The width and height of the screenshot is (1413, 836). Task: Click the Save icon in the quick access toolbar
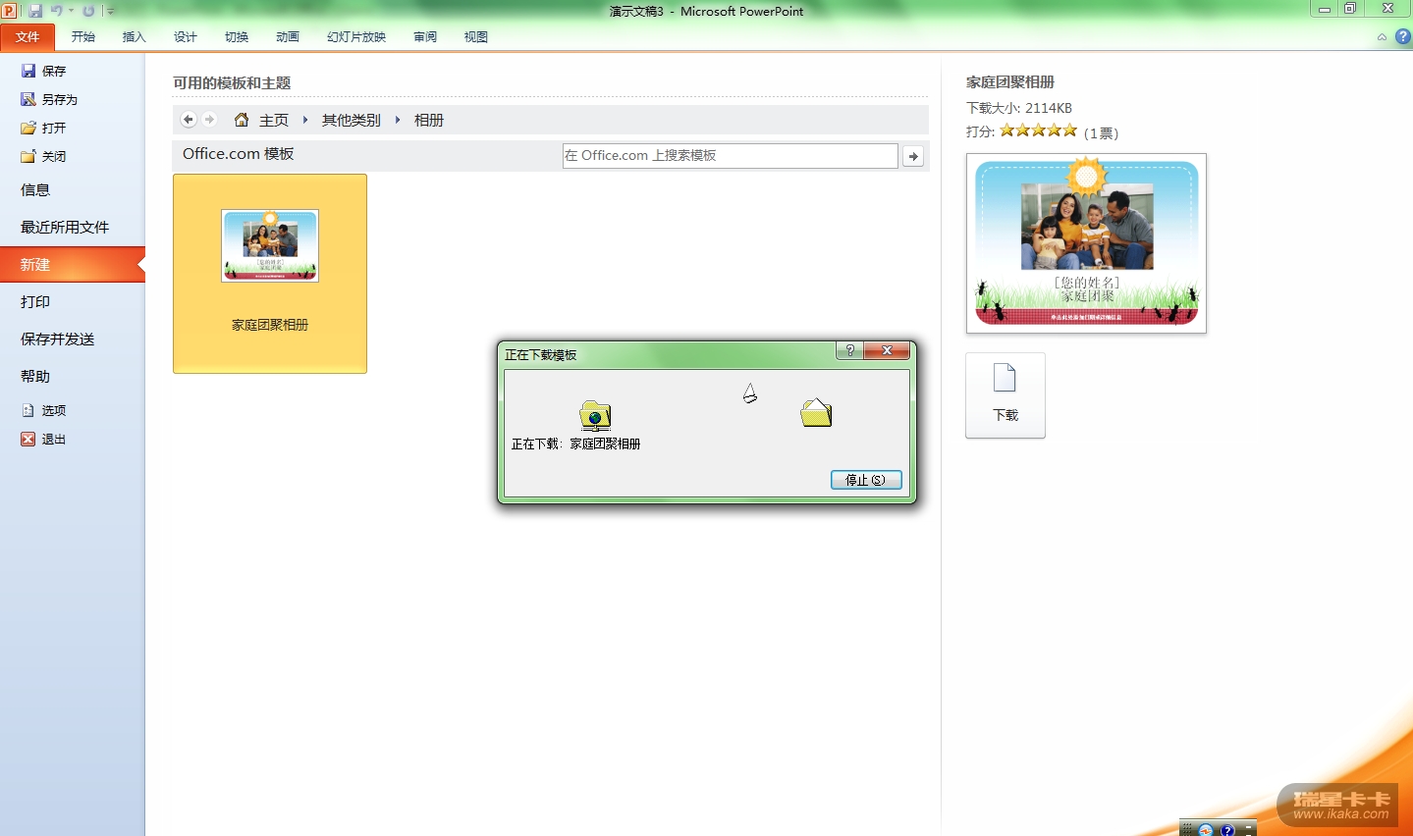pyautogui.click(x=35, y=11)
